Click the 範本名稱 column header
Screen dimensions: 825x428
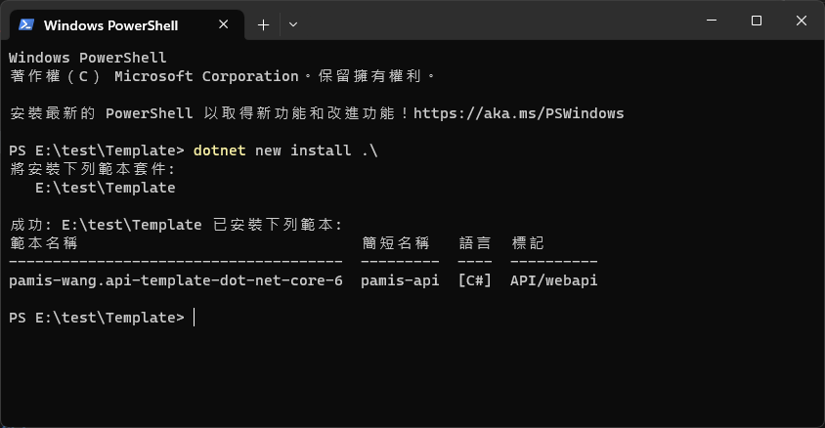[x=44, y=243]
